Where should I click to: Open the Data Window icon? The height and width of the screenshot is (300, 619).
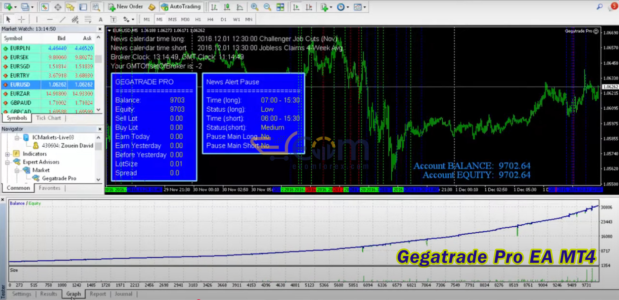[x=58, y=7]
